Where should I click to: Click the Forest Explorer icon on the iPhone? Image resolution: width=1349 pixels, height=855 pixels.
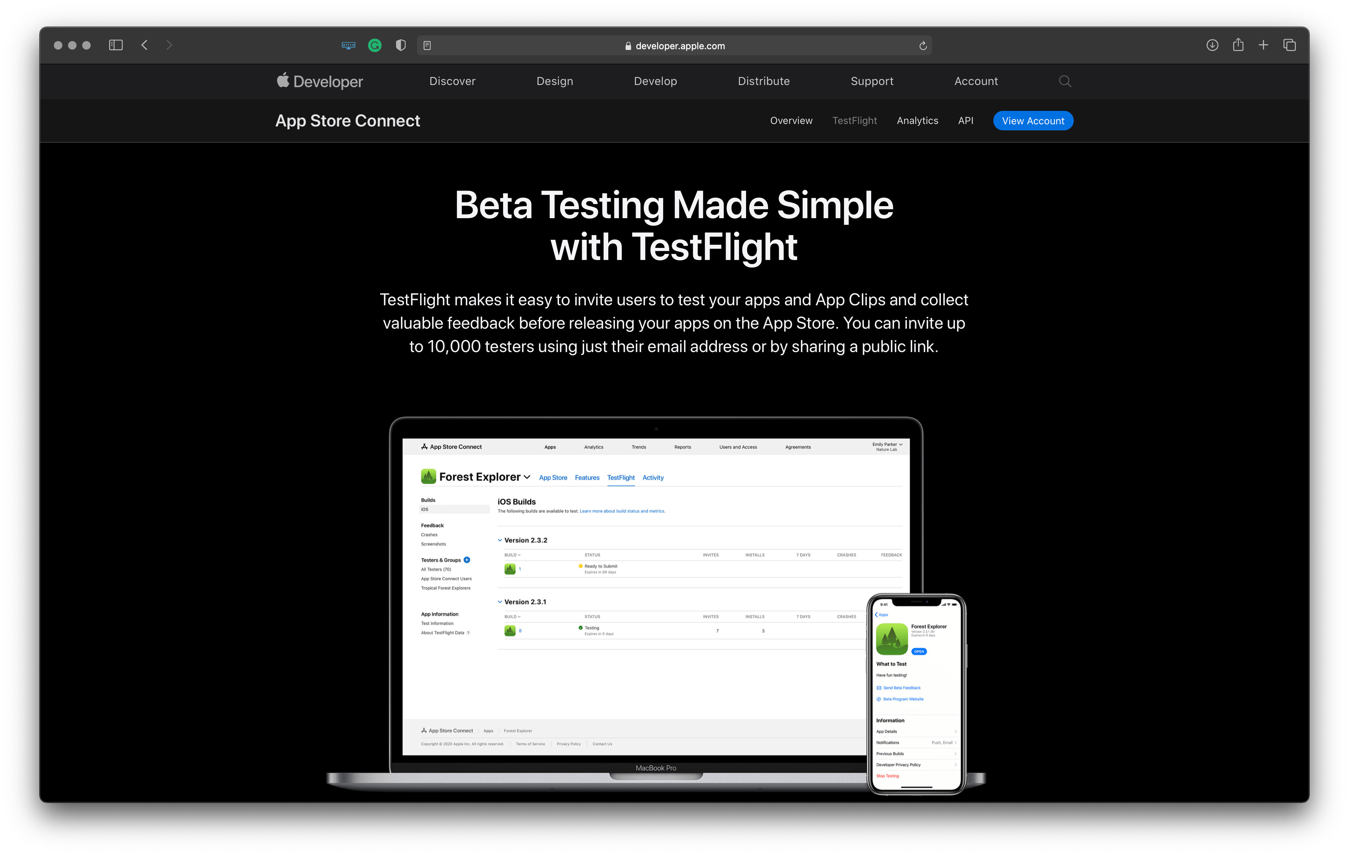[x=892, y=639]
